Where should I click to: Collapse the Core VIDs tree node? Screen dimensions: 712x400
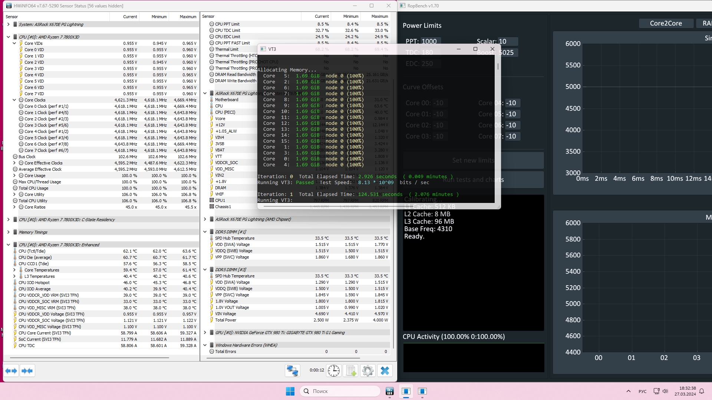pos(14,43)
